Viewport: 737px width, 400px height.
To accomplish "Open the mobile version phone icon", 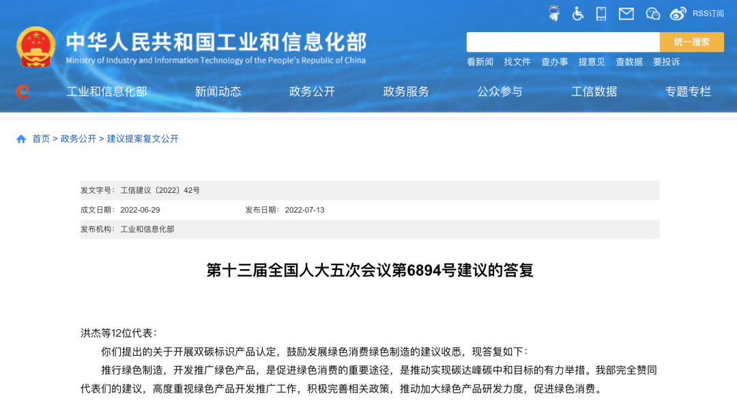I will coord(601,13).
